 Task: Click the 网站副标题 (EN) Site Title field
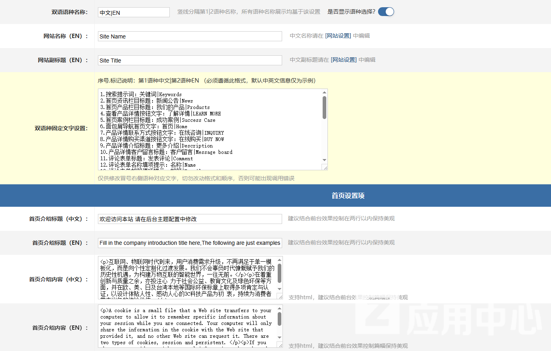click(x=190, y=61)
